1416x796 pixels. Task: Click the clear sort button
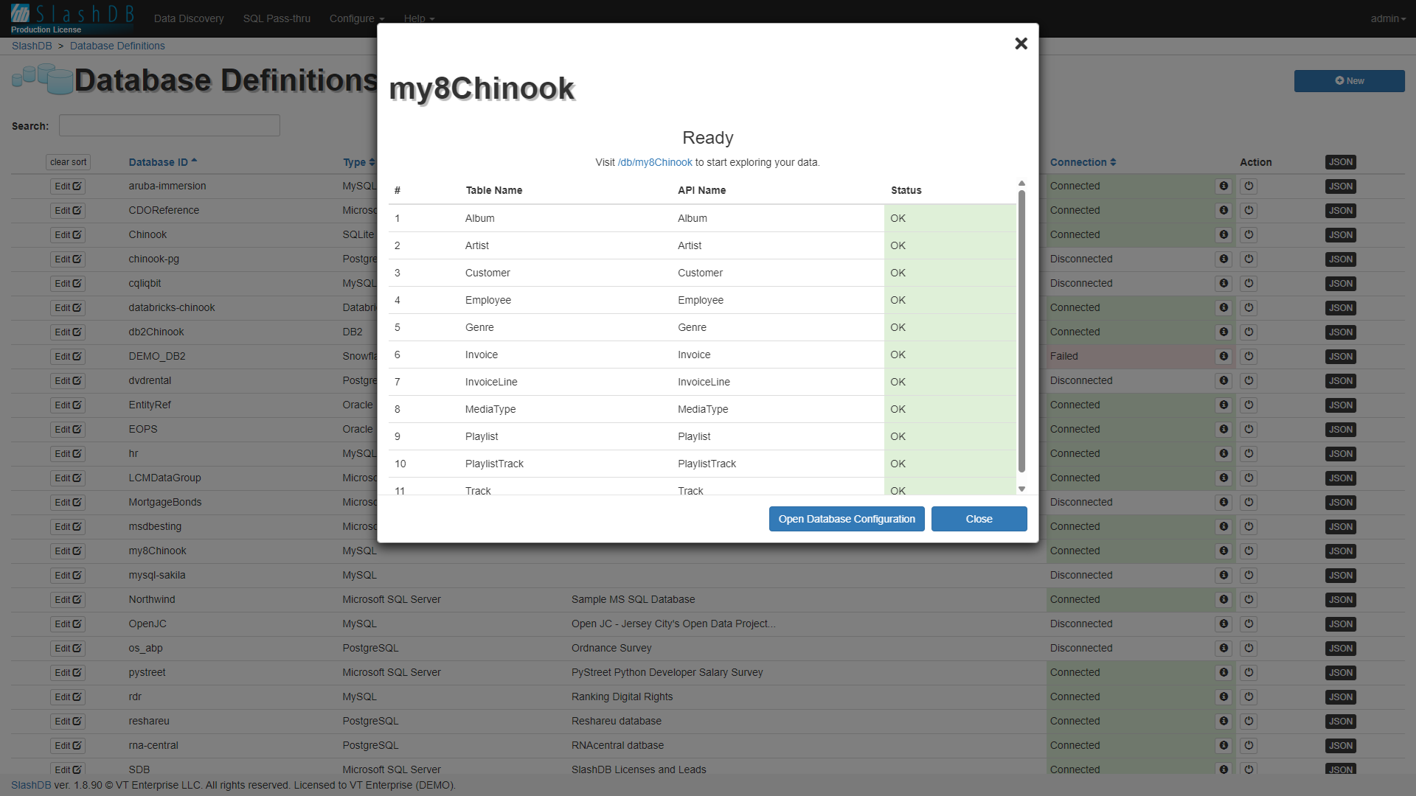(68, 162)
